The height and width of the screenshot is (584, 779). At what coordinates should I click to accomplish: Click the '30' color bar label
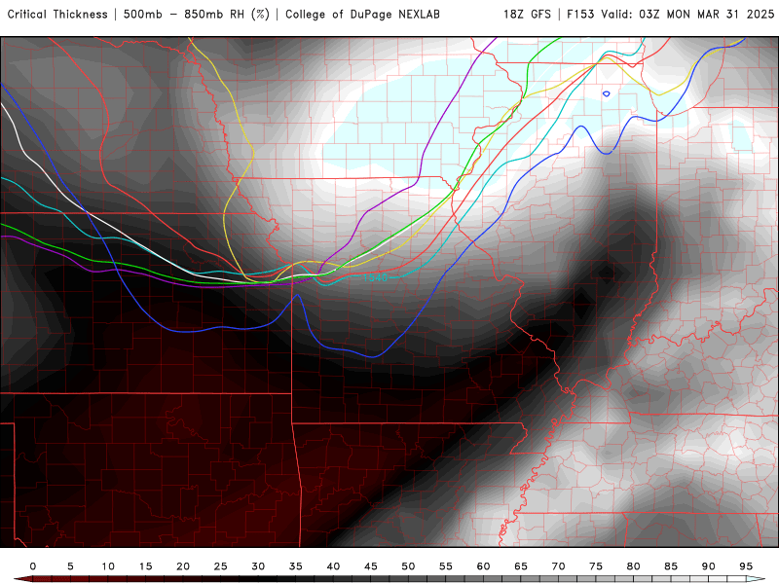pyautogui.click(x=258, y=566)
